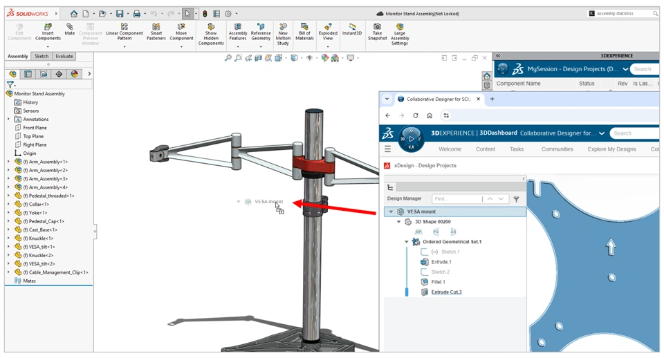Open Insert Components dropdown arrow
Viewport: 664px width, 358px height.
tap(48, 46)
